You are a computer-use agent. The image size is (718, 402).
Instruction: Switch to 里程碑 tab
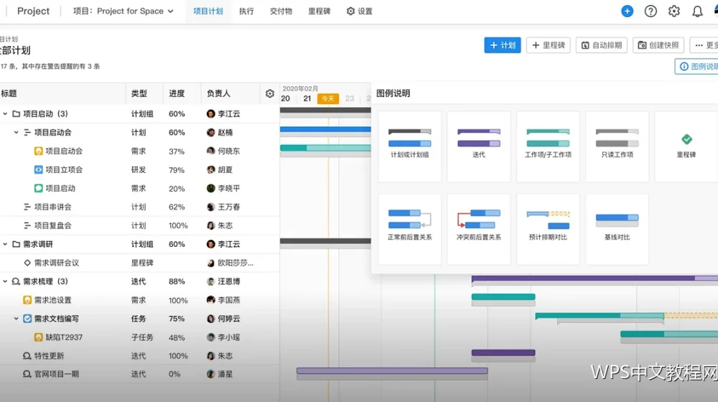click(x=320, y=11)
